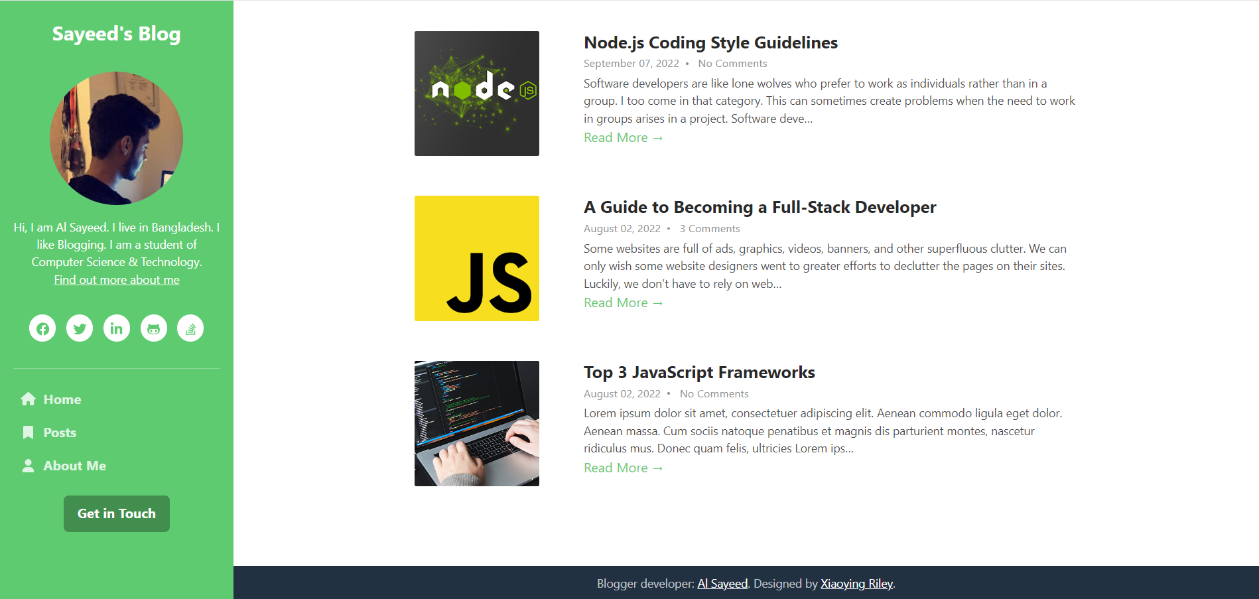This screenshot has width=1259, height=599.
Task: Open Xiaoying Riley footer link
Action: (x=857, y=584)
